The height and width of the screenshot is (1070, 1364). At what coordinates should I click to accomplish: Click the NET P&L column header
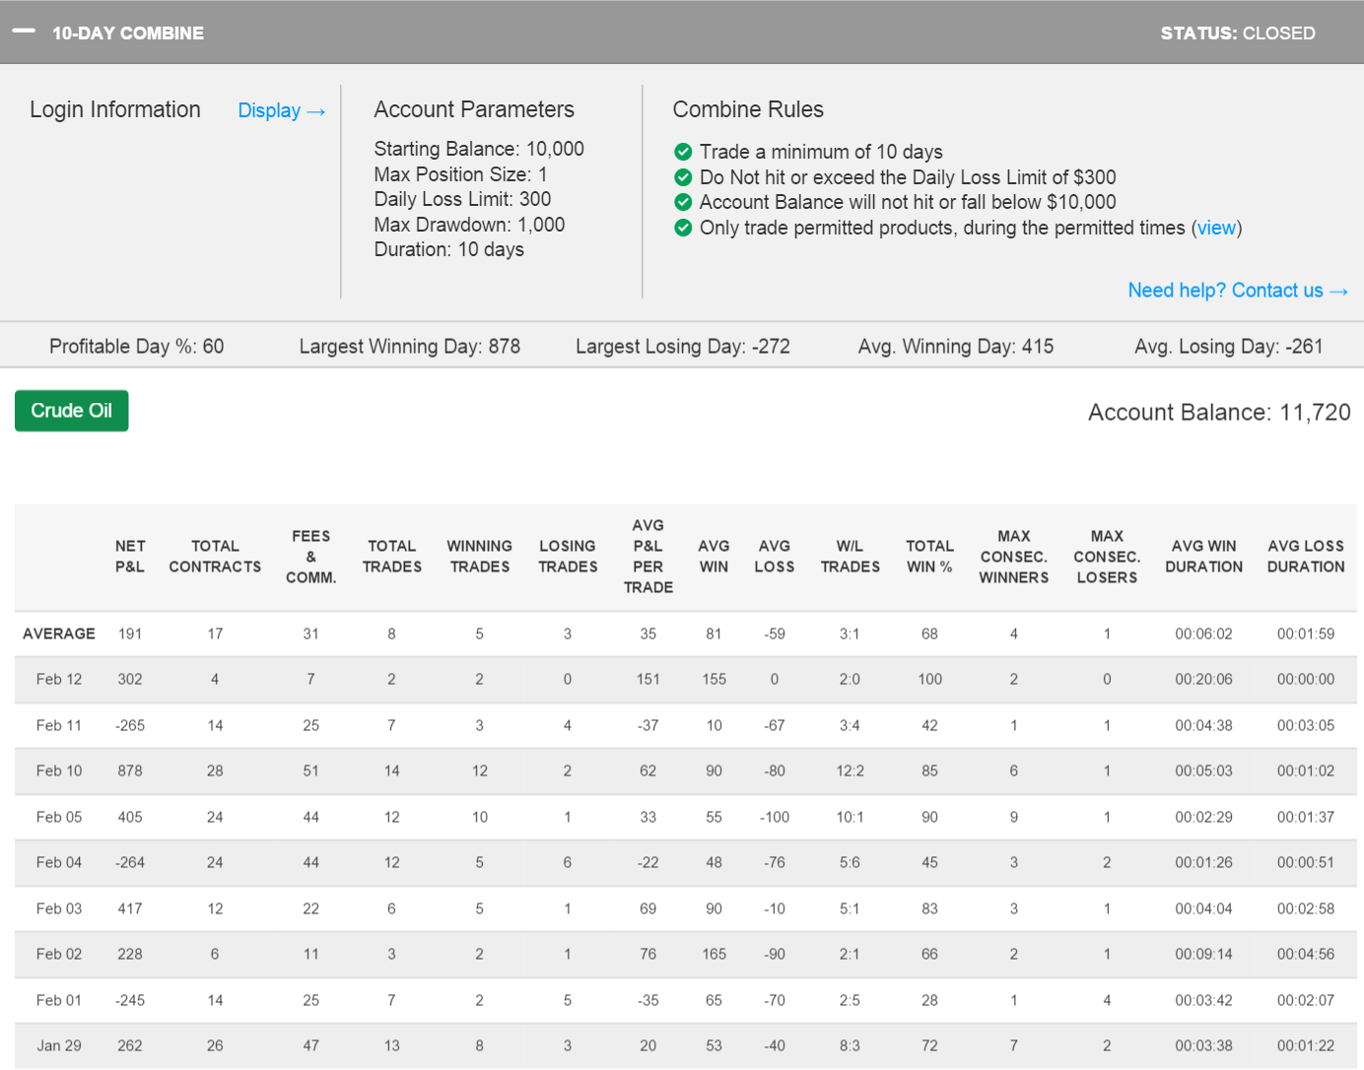pyautogui.click(x=130, y=557)
